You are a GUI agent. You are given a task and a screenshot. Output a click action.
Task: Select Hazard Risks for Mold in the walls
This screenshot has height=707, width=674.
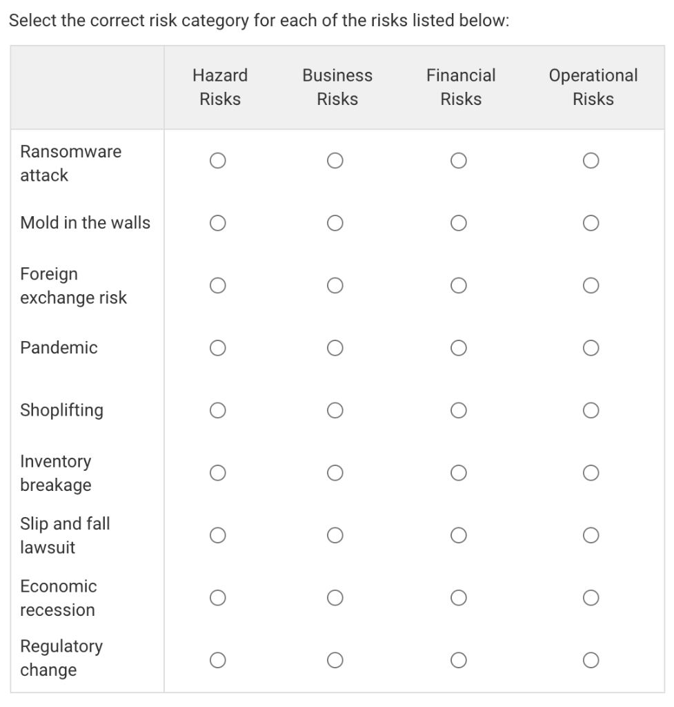[217, 222]
